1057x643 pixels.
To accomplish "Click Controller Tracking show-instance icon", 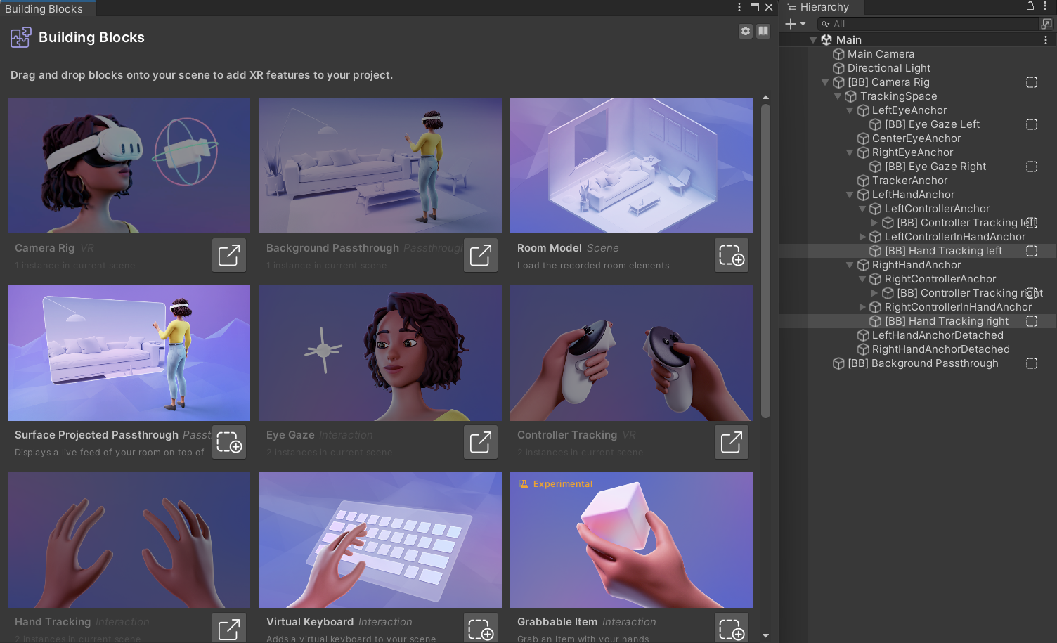I will (x=731, y=442).
